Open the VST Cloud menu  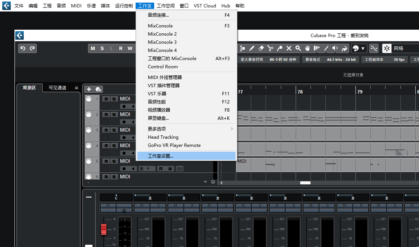(205, 6)
